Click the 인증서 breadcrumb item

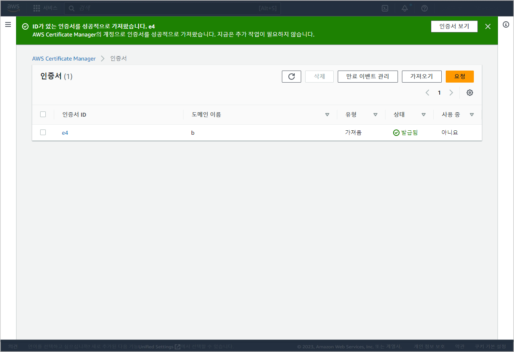click(118, 59)
